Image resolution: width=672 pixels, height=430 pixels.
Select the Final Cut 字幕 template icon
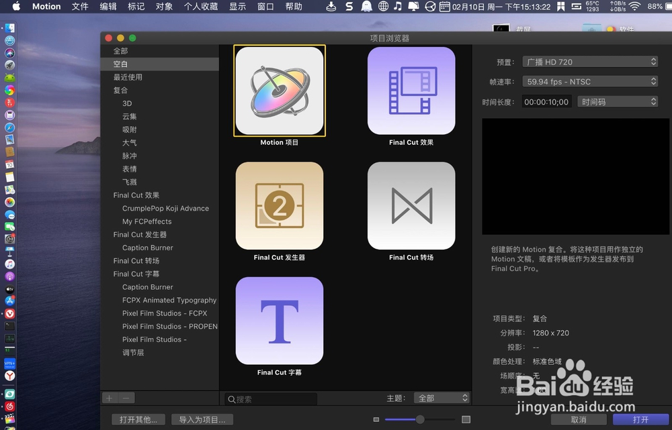pyautogui.click(x=280, y=321)
